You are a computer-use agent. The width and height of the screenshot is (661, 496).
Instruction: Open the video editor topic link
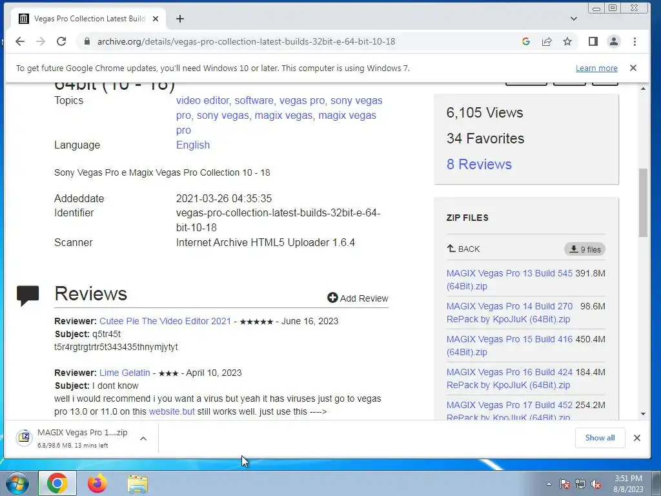tap(203, 100)
